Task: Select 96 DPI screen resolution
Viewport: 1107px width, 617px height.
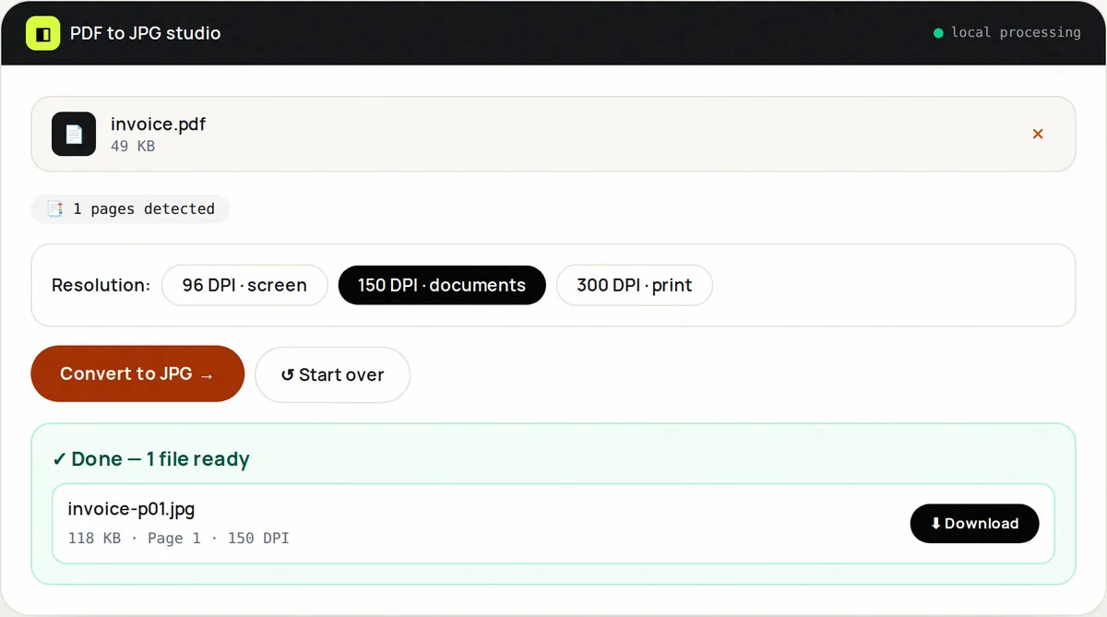Action: [x=244, y=285]
